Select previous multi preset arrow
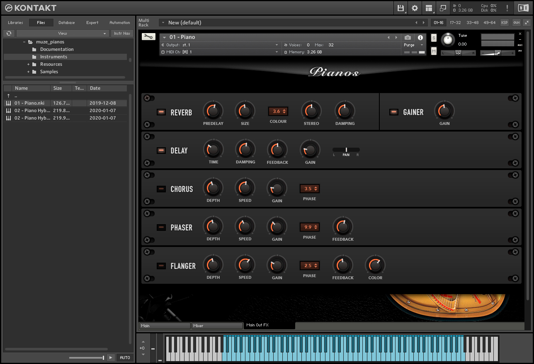This screenshot has height=364, width=534. coord(416,23)
